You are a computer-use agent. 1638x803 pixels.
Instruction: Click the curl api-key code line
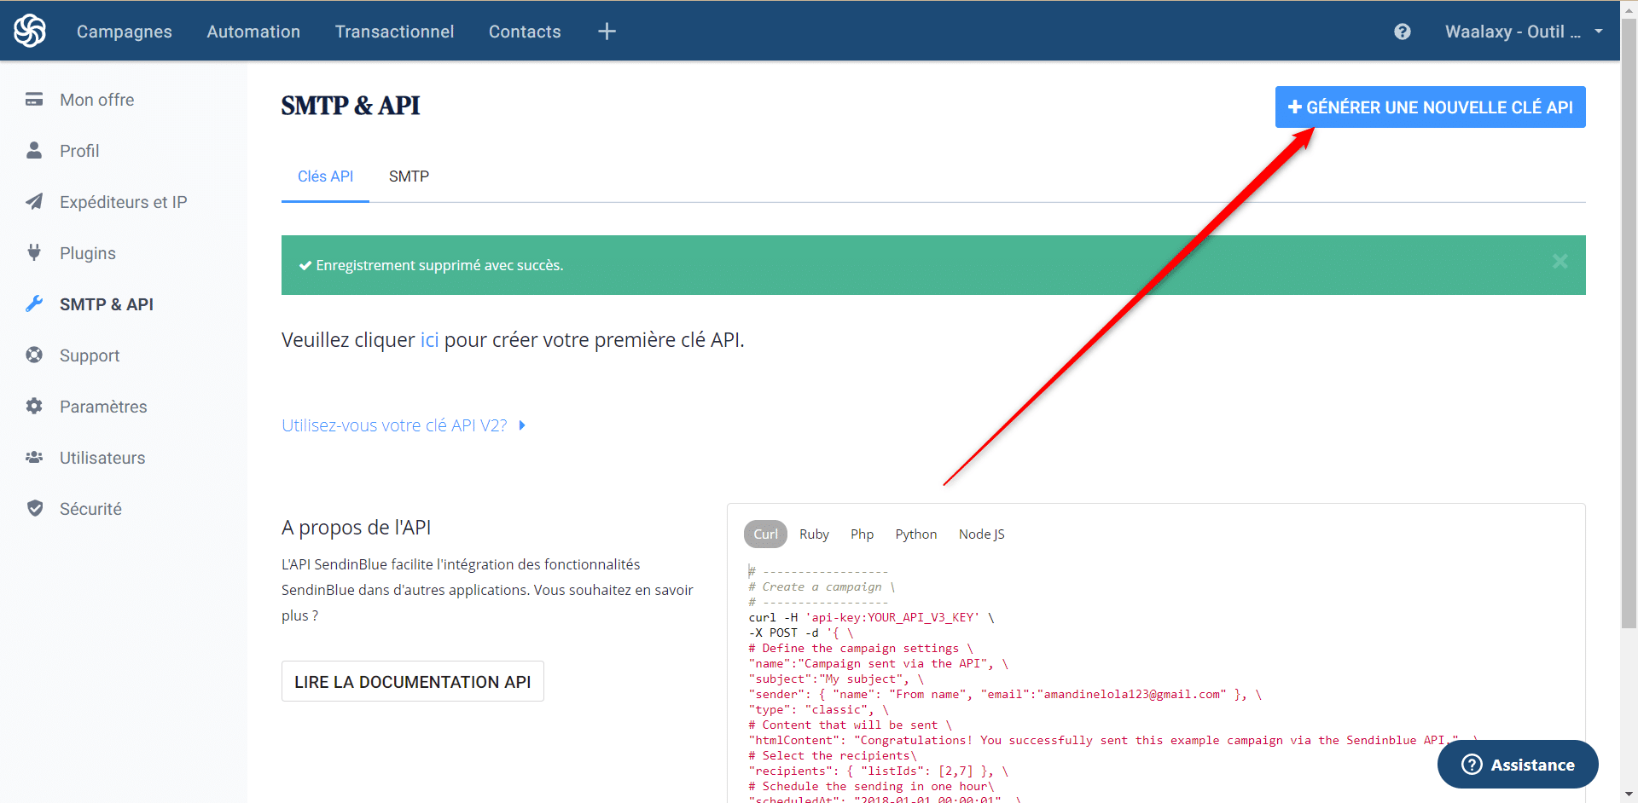[x=871, y=617]
